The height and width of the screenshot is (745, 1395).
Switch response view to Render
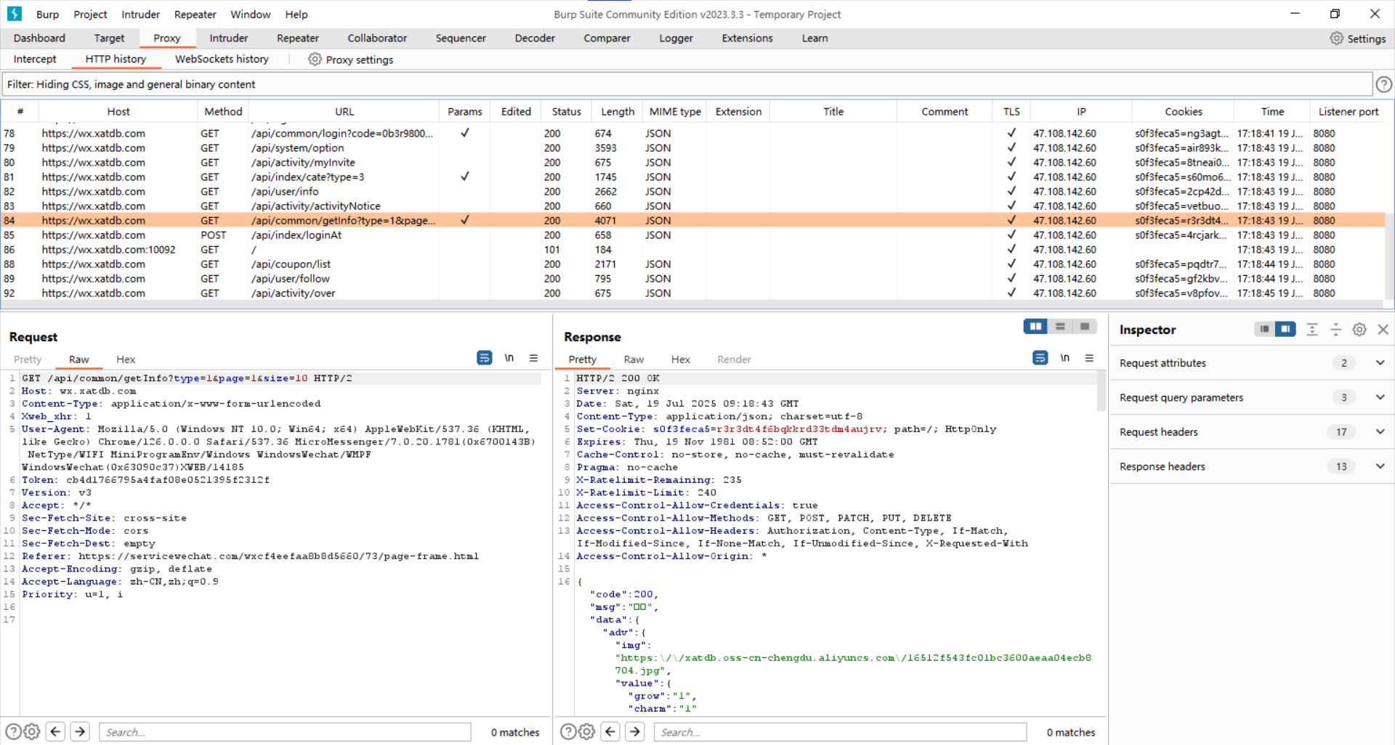[x=734, y=359]
